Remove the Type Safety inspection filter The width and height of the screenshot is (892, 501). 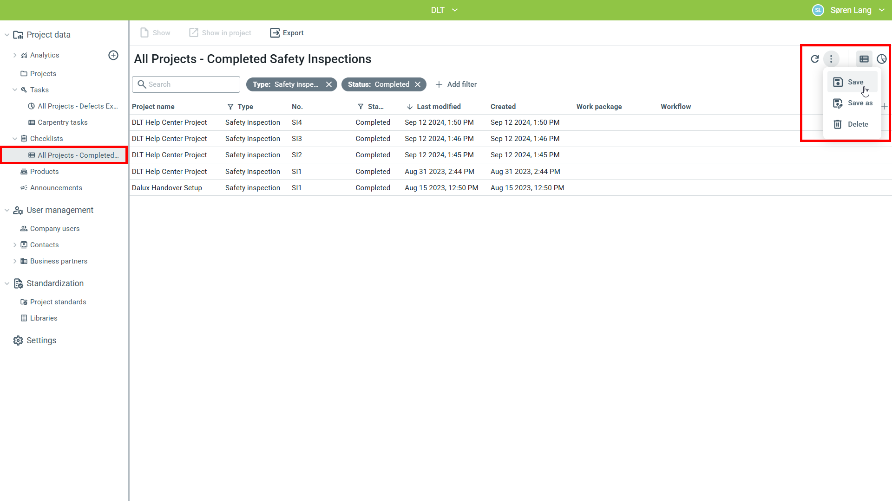click(x=329, y=84)
